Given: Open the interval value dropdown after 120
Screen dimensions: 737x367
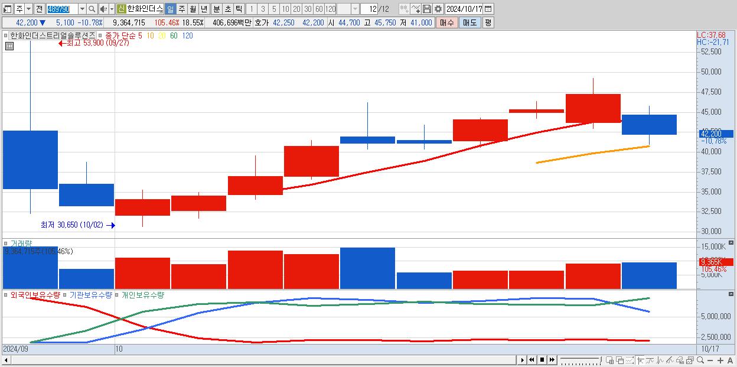Looking at the screenshot, I should coord(356,9).
